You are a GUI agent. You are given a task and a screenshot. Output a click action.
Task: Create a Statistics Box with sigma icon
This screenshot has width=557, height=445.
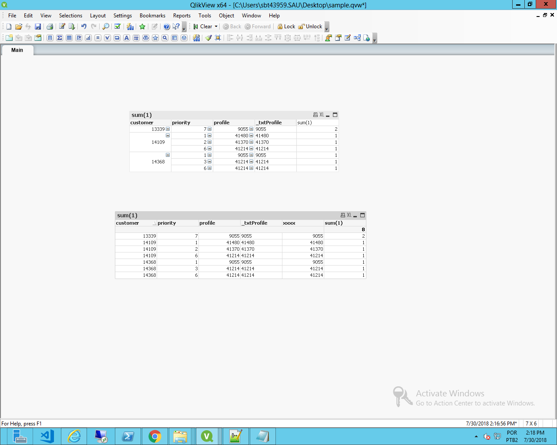[60, 38]
